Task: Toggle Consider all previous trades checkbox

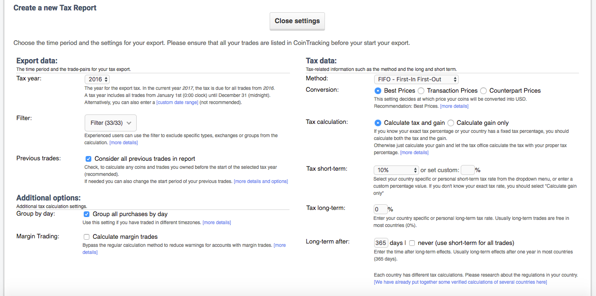Action: click(x=88, y=159)
